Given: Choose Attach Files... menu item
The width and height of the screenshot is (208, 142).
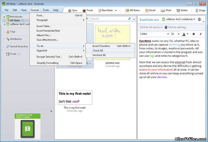Looking at the screenshot, I should point(58,35).
